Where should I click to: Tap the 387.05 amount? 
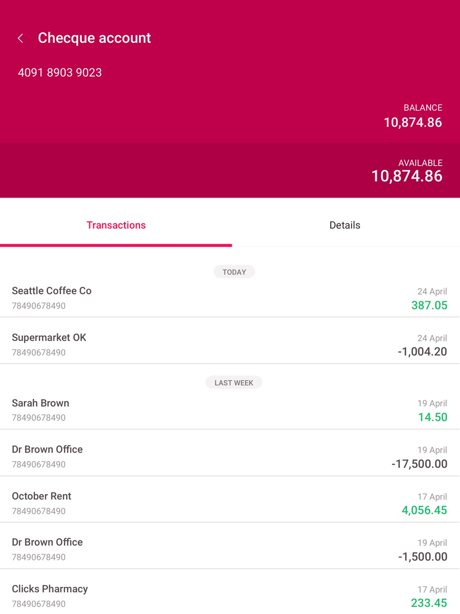point(429,305)
